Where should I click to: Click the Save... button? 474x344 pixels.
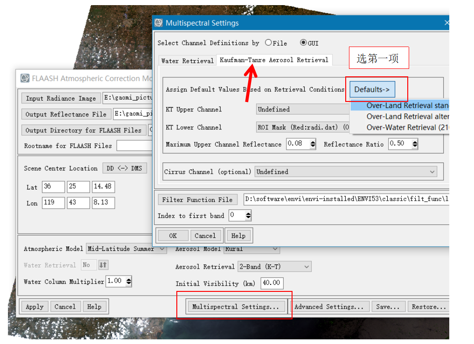click(x=388, y=307)
